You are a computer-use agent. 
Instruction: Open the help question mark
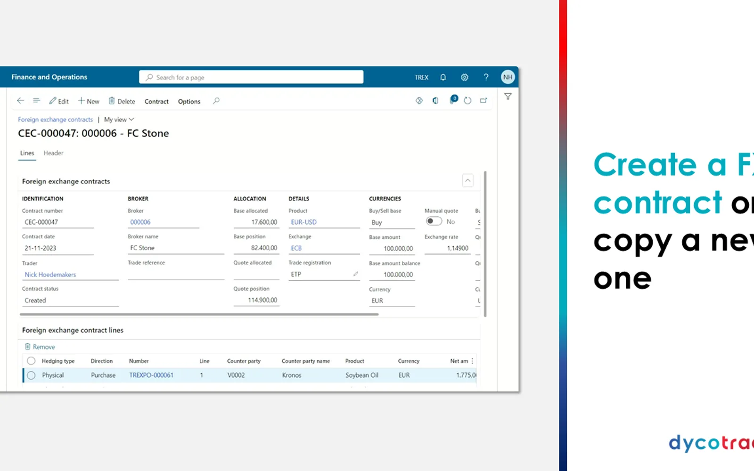486,77
